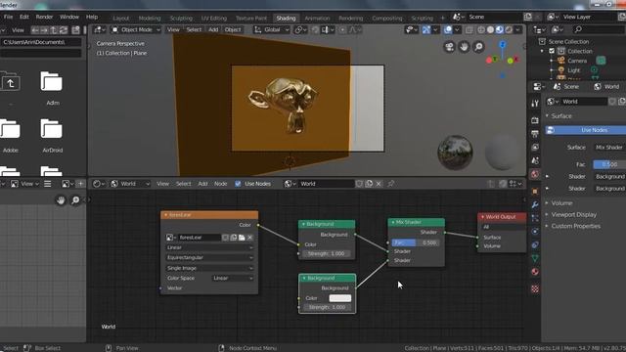Click the viewport zoom magnifier icon
The height and width of the screenshot is (352, 626).
[x=478, y=47]
